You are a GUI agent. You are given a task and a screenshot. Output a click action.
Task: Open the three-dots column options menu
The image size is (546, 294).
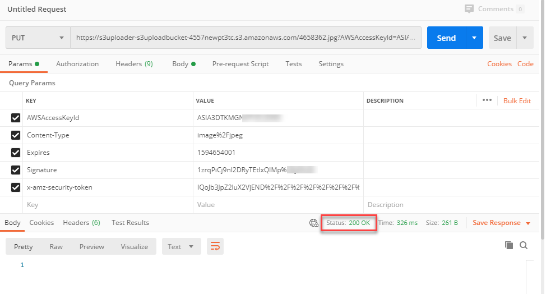click(487, 100)
